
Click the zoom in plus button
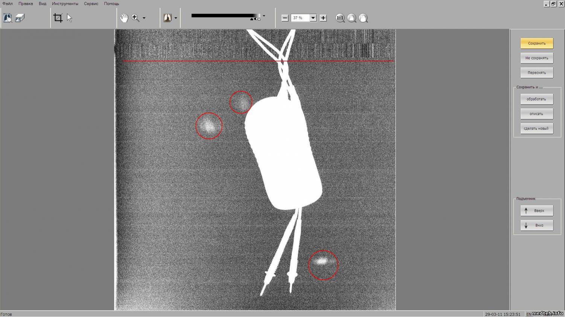(x=323, y=18)
